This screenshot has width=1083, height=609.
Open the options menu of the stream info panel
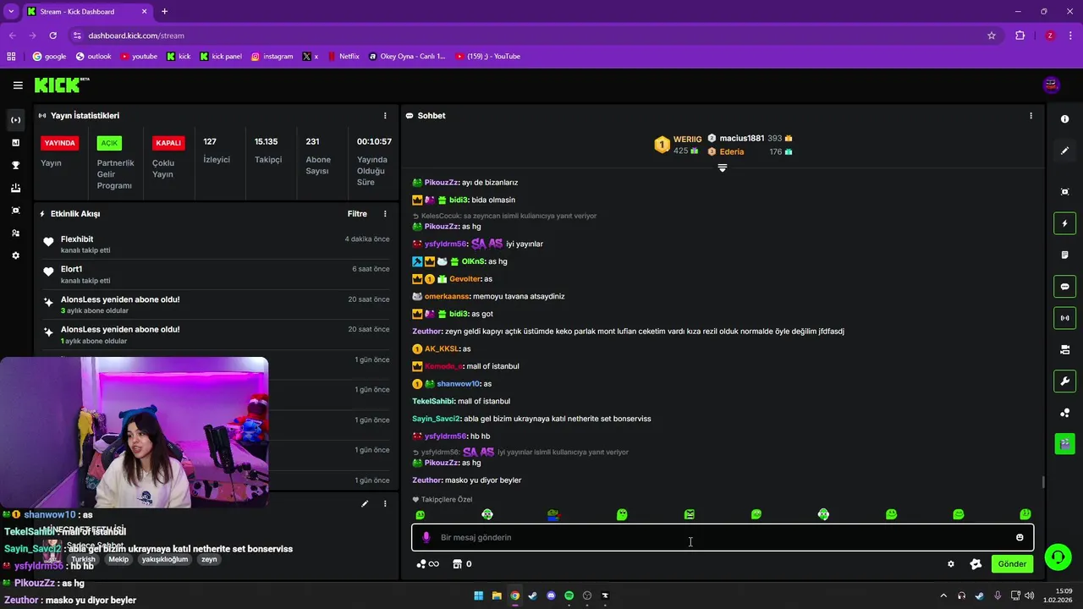[385, 504]
